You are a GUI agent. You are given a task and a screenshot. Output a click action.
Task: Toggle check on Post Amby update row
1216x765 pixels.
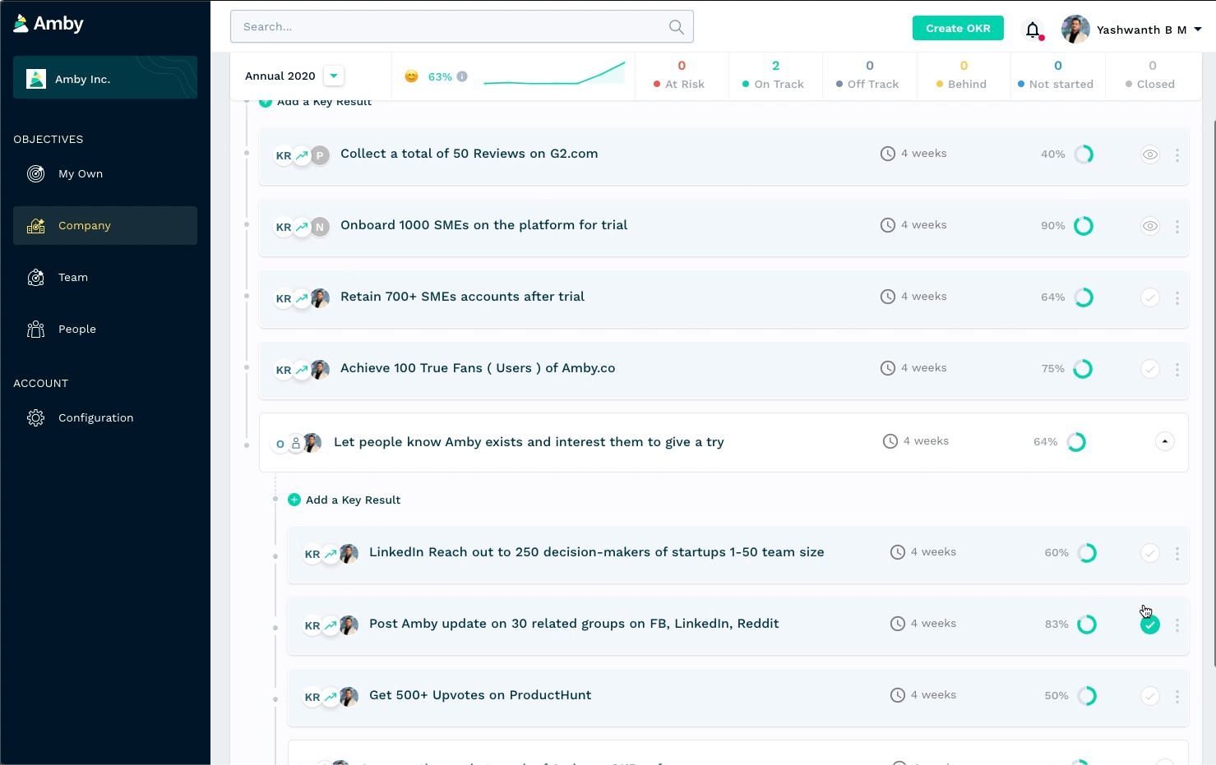point(1150,624)
